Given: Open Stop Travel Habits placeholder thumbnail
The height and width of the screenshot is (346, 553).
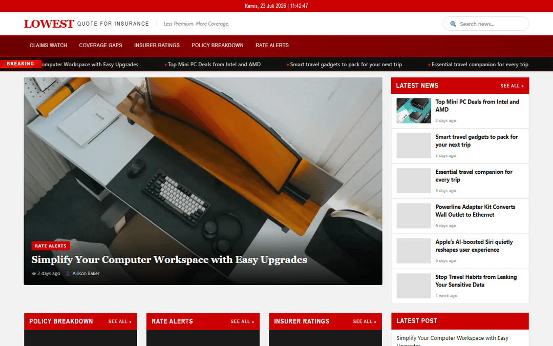Looking at the screenshot, I should point(414,286).
